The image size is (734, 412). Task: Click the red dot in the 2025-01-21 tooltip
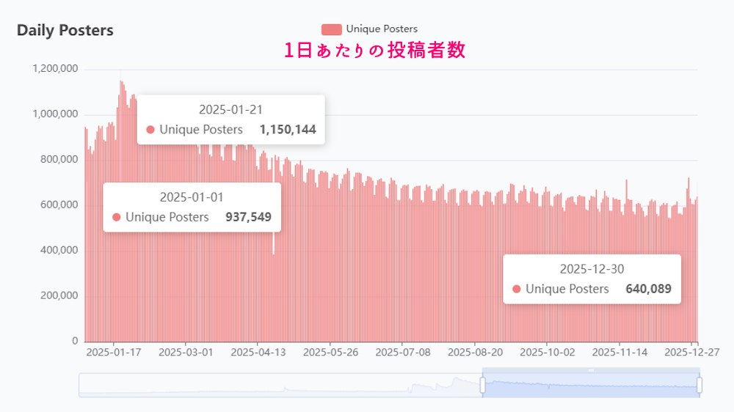(150, 130)
